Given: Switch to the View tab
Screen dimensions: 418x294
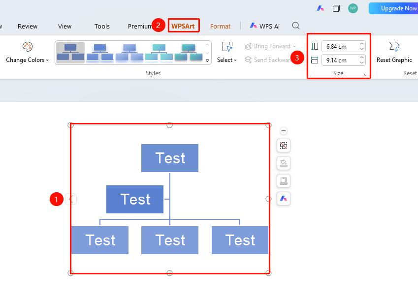Looking at the screenshot, I should [x=65, y=26].
